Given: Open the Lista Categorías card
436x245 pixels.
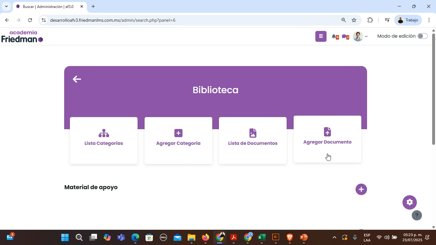Looking at the screenshot, I should coord(104,141).
